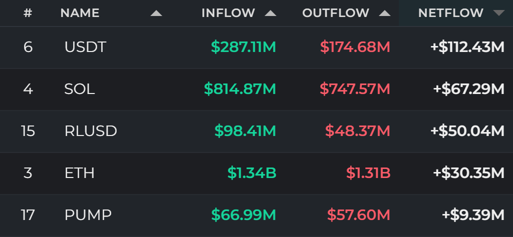Image resolution: width=513 pixels, height=237 pixels.
Task: Select USDT inflow value $287.11M
Action: tap(243, 47)
